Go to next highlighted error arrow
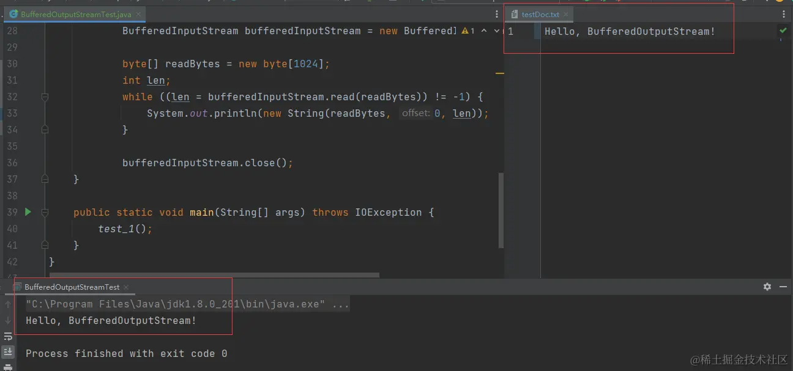 click(496, 31)
